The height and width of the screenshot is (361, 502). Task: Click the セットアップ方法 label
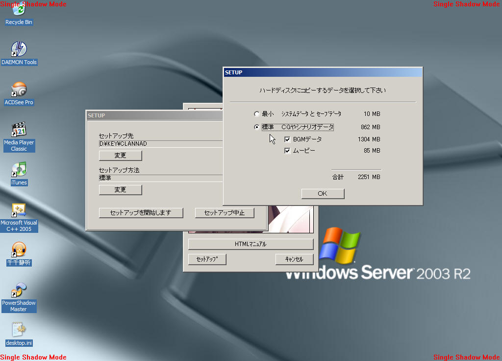pyautogui.click(x=119, y=170)
